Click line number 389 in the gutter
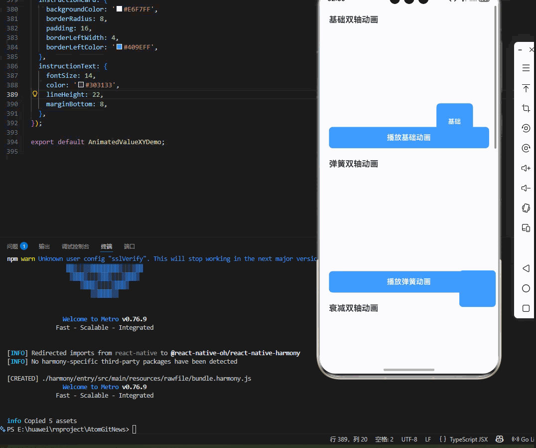 (12, 94)
